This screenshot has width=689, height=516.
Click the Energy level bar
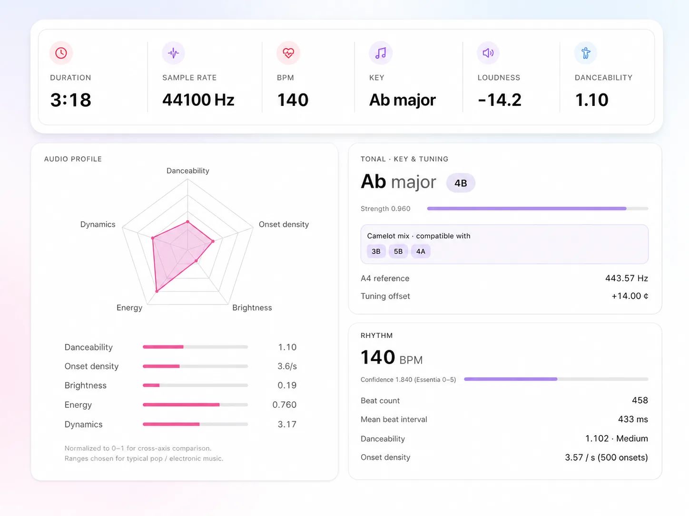coord(195,405)
